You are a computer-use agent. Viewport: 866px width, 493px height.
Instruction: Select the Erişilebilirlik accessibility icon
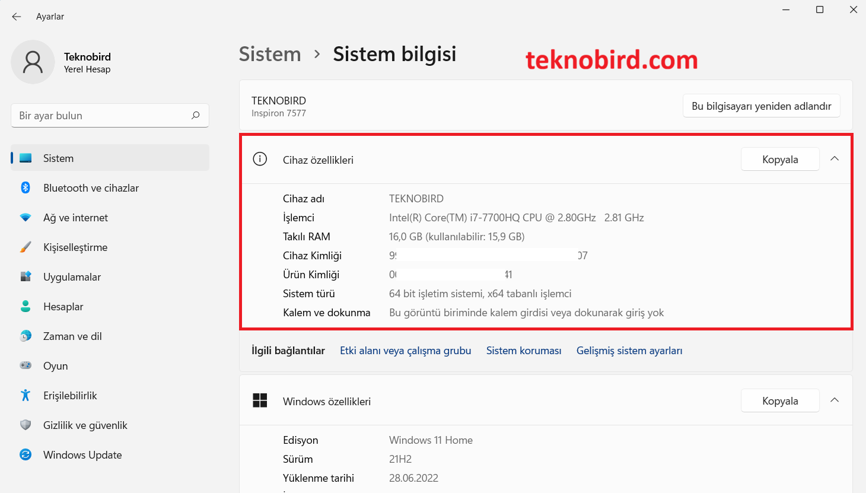[x=26, y=395]
